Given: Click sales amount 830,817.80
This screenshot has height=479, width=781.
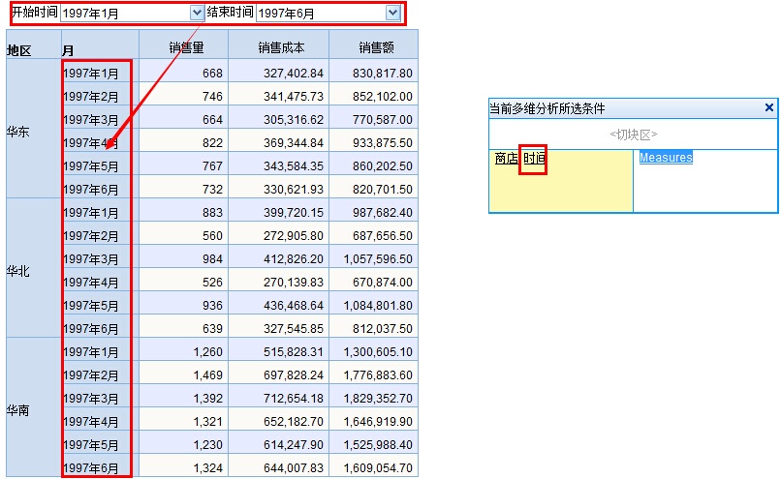Looking at the screenshot, I should pos(383,74).
